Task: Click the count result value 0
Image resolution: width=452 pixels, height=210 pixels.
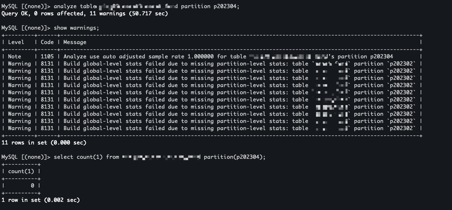Action: [x=32, y=186]
